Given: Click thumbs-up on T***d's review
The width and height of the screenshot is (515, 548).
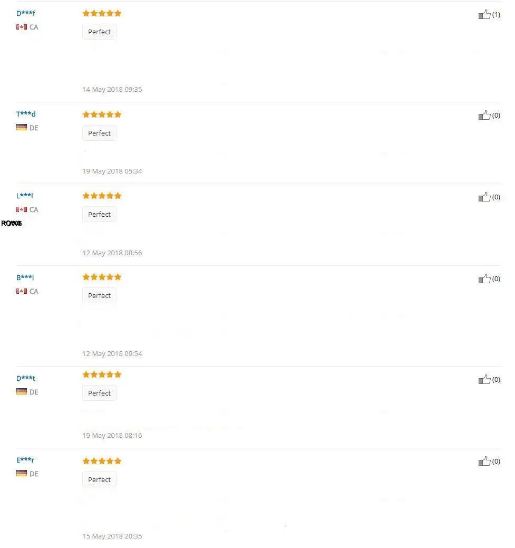Looking at the screenshot, I should (x=484, y=116).
